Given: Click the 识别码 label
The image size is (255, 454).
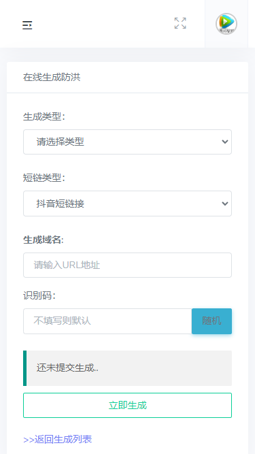Looking at the screenshot, I should coord(39,295).
